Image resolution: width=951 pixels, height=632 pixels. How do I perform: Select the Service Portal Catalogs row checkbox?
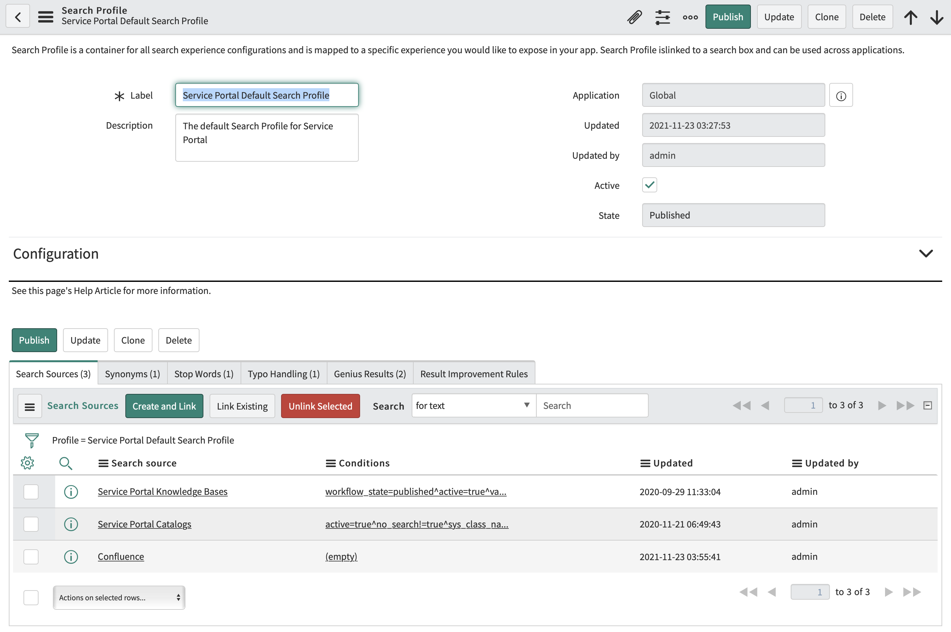(31, 524)
